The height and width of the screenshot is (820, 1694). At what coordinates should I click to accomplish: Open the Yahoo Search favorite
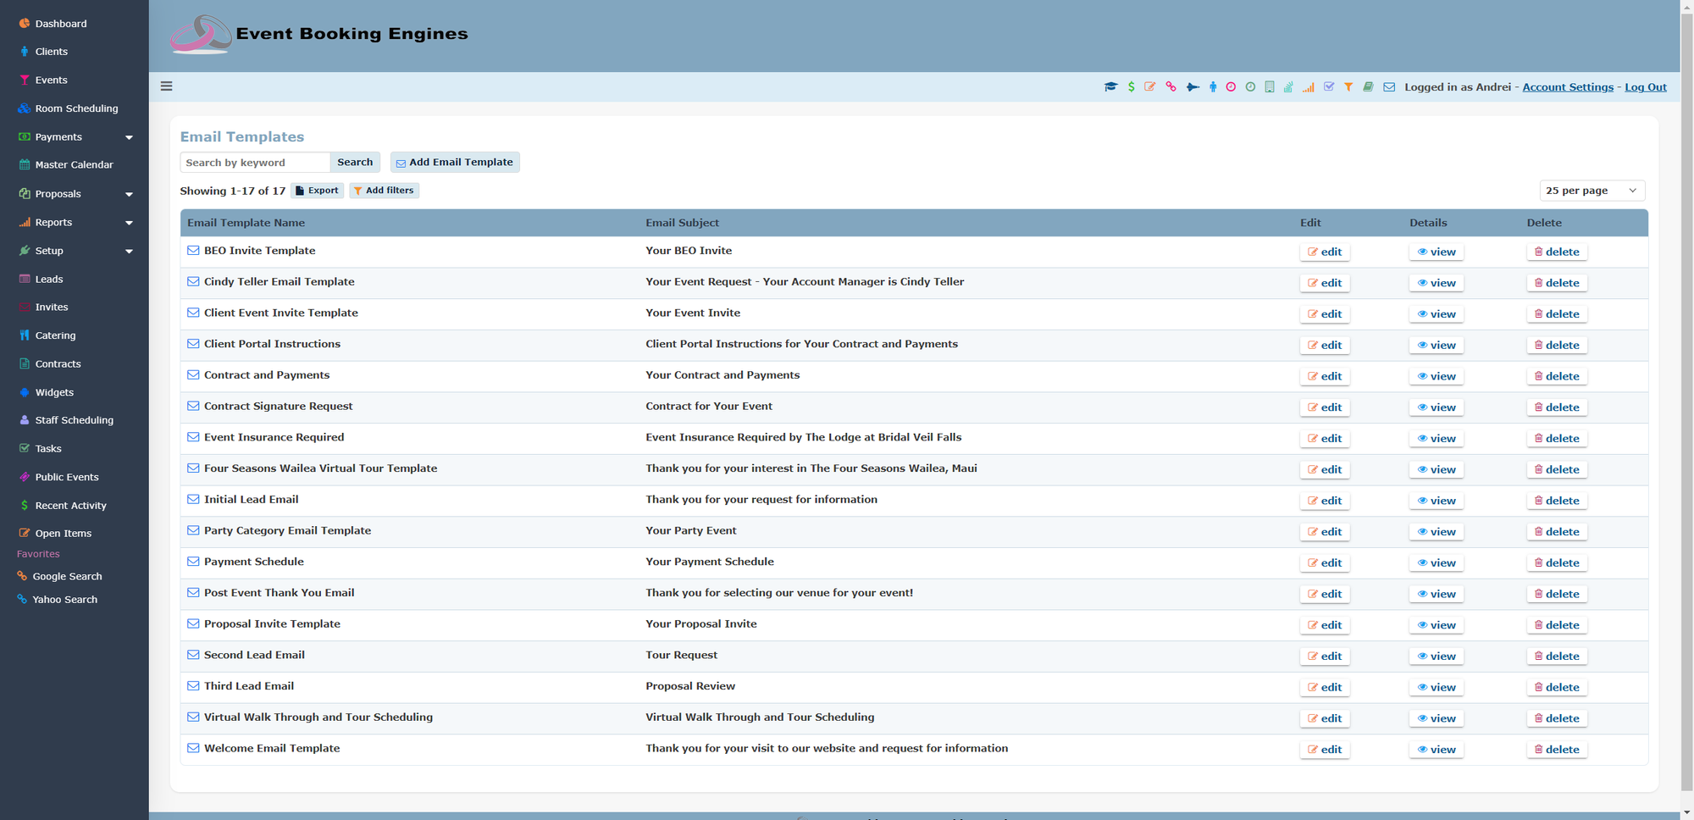click(x=57, y=599)
